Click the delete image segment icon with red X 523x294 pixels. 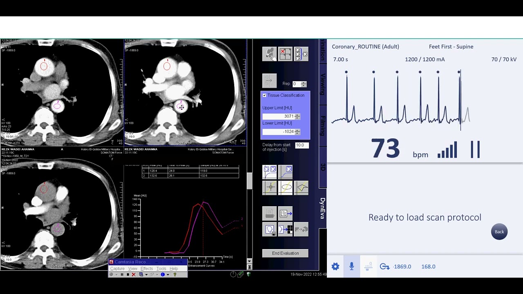click(285, 54)
